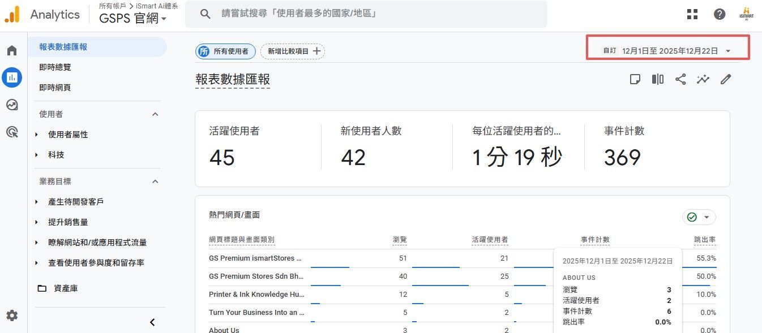Collapse the 使用者 section
The width and height of the screenshot is (762, 333).
[155, 114]
